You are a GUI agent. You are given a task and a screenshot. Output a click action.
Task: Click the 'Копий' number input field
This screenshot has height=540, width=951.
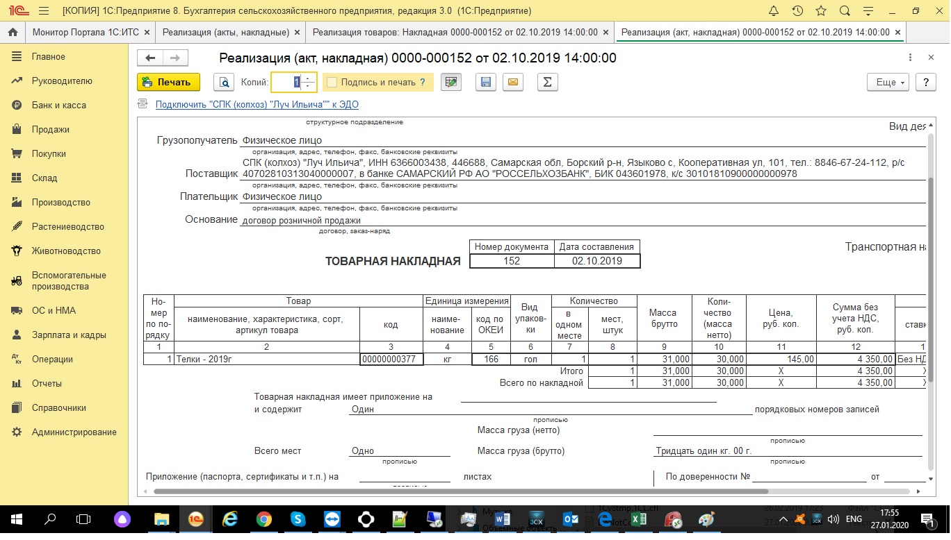click(x=286, y=83)
